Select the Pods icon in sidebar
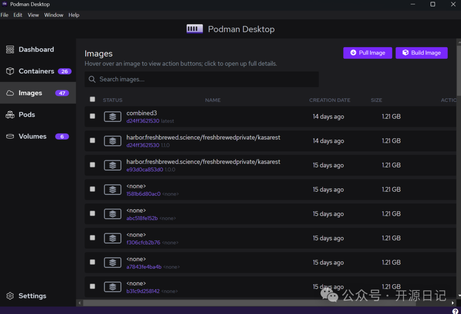Screen dimensions: 461x314 click(x=10, y=114)
